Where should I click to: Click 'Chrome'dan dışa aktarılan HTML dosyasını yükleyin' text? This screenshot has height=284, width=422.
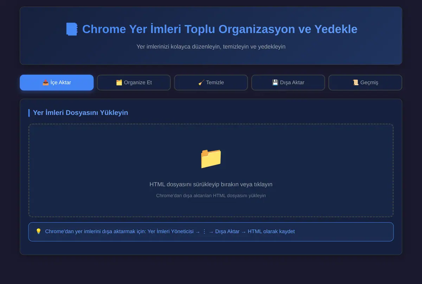click(211, 196)
